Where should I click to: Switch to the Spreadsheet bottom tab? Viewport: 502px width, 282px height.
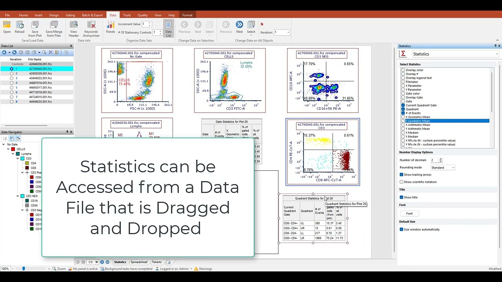[139, 262]
